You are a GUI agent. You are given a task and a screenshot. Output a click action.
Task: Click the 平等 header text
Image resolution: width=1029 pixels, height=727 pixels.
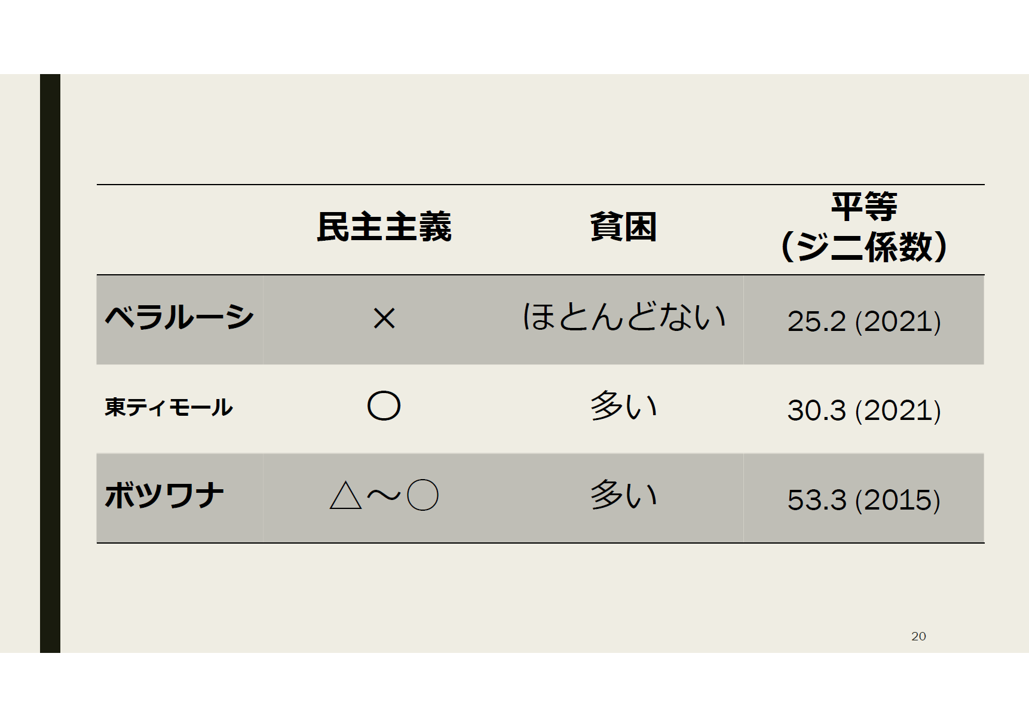coord(864,207)
